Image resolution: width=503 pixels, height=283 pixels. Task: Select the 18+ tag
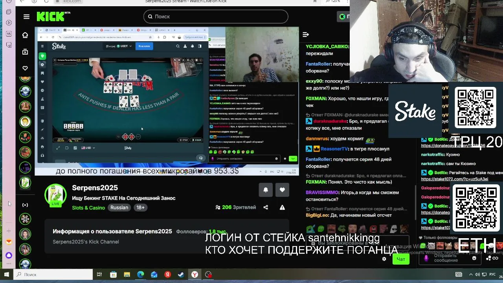click(x=141, y=208)
